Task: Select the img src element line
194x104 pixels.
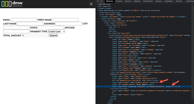Action: click(114, 27)
